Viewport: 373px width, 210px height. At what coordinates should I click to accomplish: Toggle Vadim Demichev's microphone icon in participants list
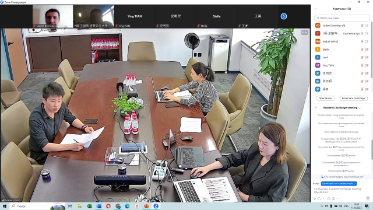(x=362, y=26)
